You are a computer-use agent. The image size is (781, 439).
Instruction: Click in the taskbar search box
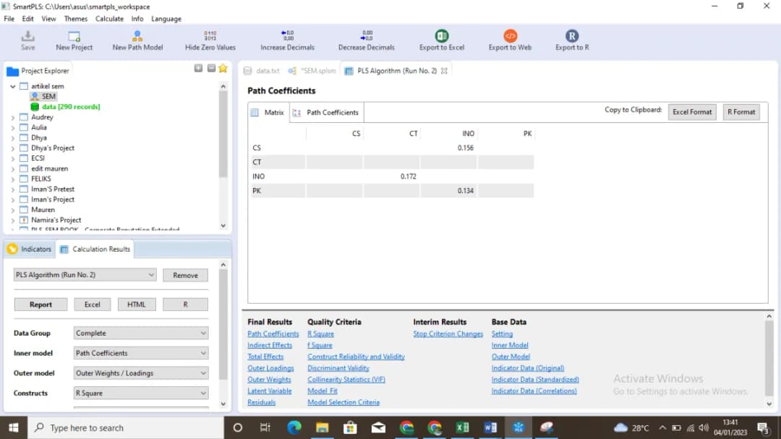126,427
